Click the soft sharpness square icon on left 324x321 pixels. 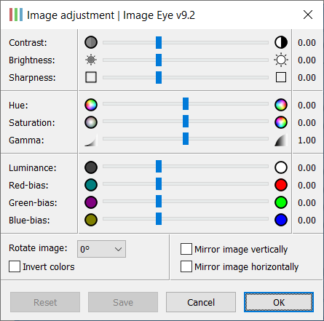pos(91,77)
